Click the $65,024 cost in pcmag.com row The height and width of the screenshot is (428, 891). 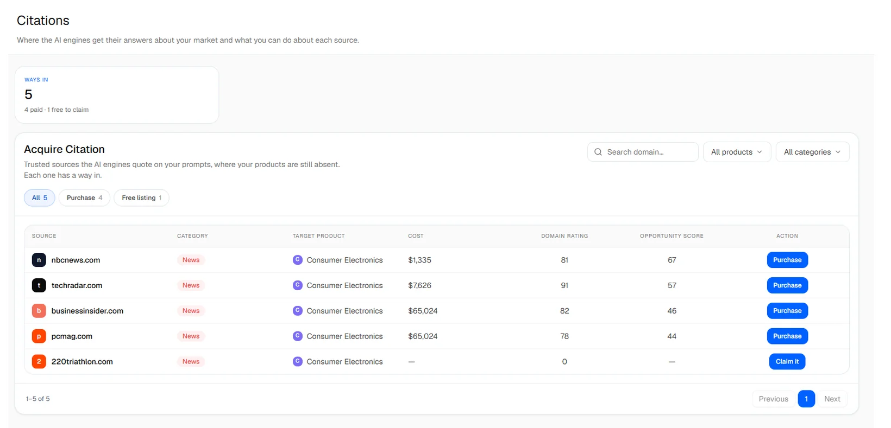(423, 336)
